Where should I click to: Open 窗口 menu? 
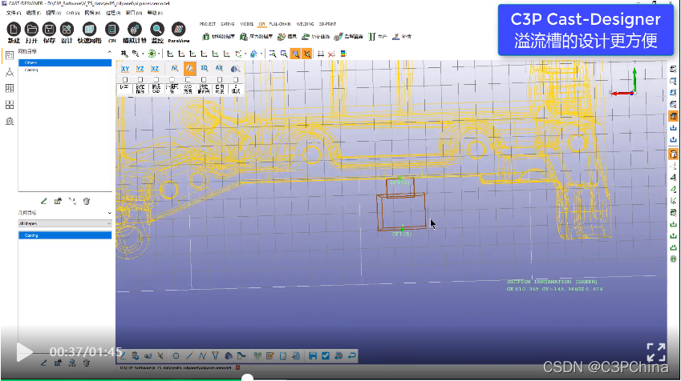133,13
